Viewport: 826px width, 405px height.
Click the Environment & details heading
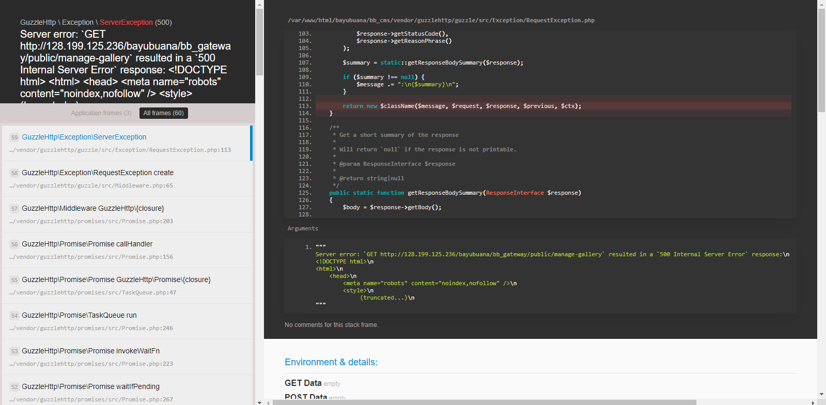(x=331, y=362)
